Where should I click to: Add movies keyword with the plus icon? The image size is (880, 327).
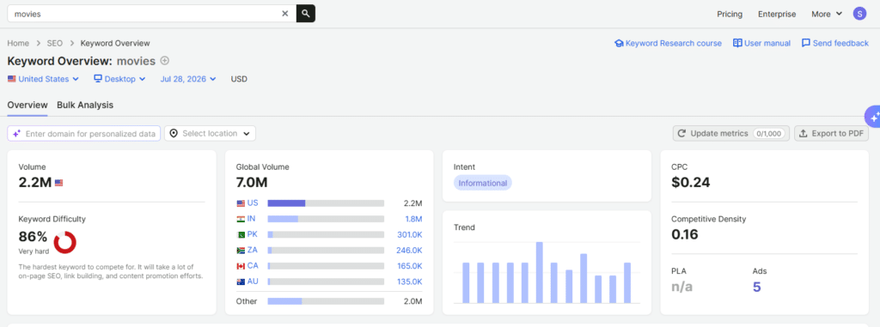coord(164,61)
